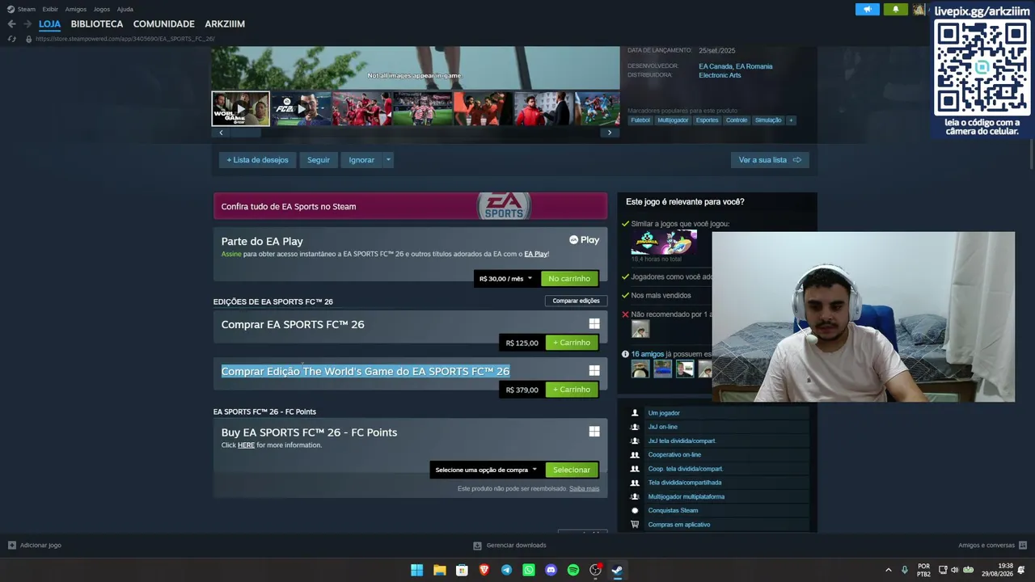Select the World's Game trailer thumbnail

(241, 108)
